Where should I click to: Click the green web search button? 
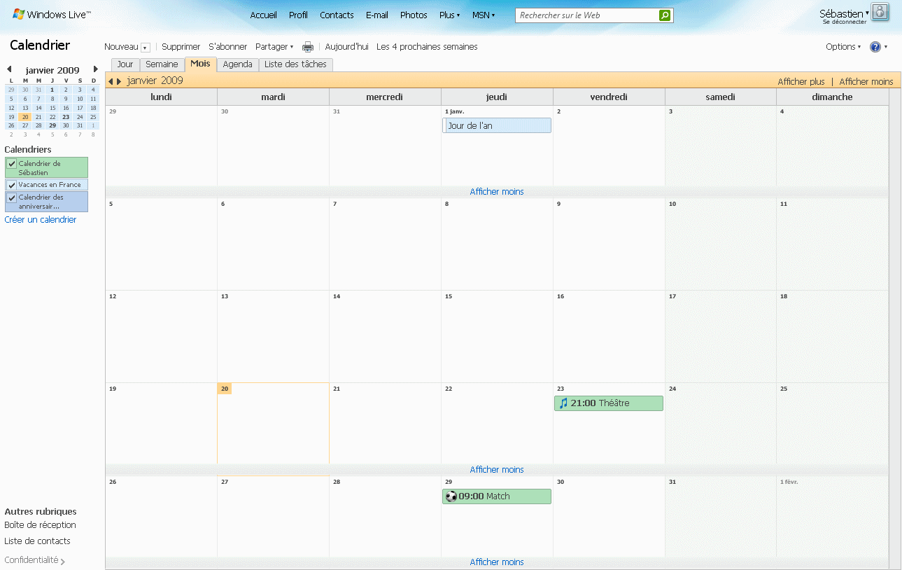click(665, 15)
